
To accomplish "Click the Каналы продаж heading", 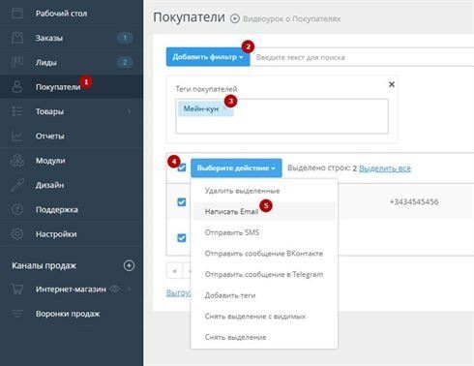I will click(x=44, y=265).
